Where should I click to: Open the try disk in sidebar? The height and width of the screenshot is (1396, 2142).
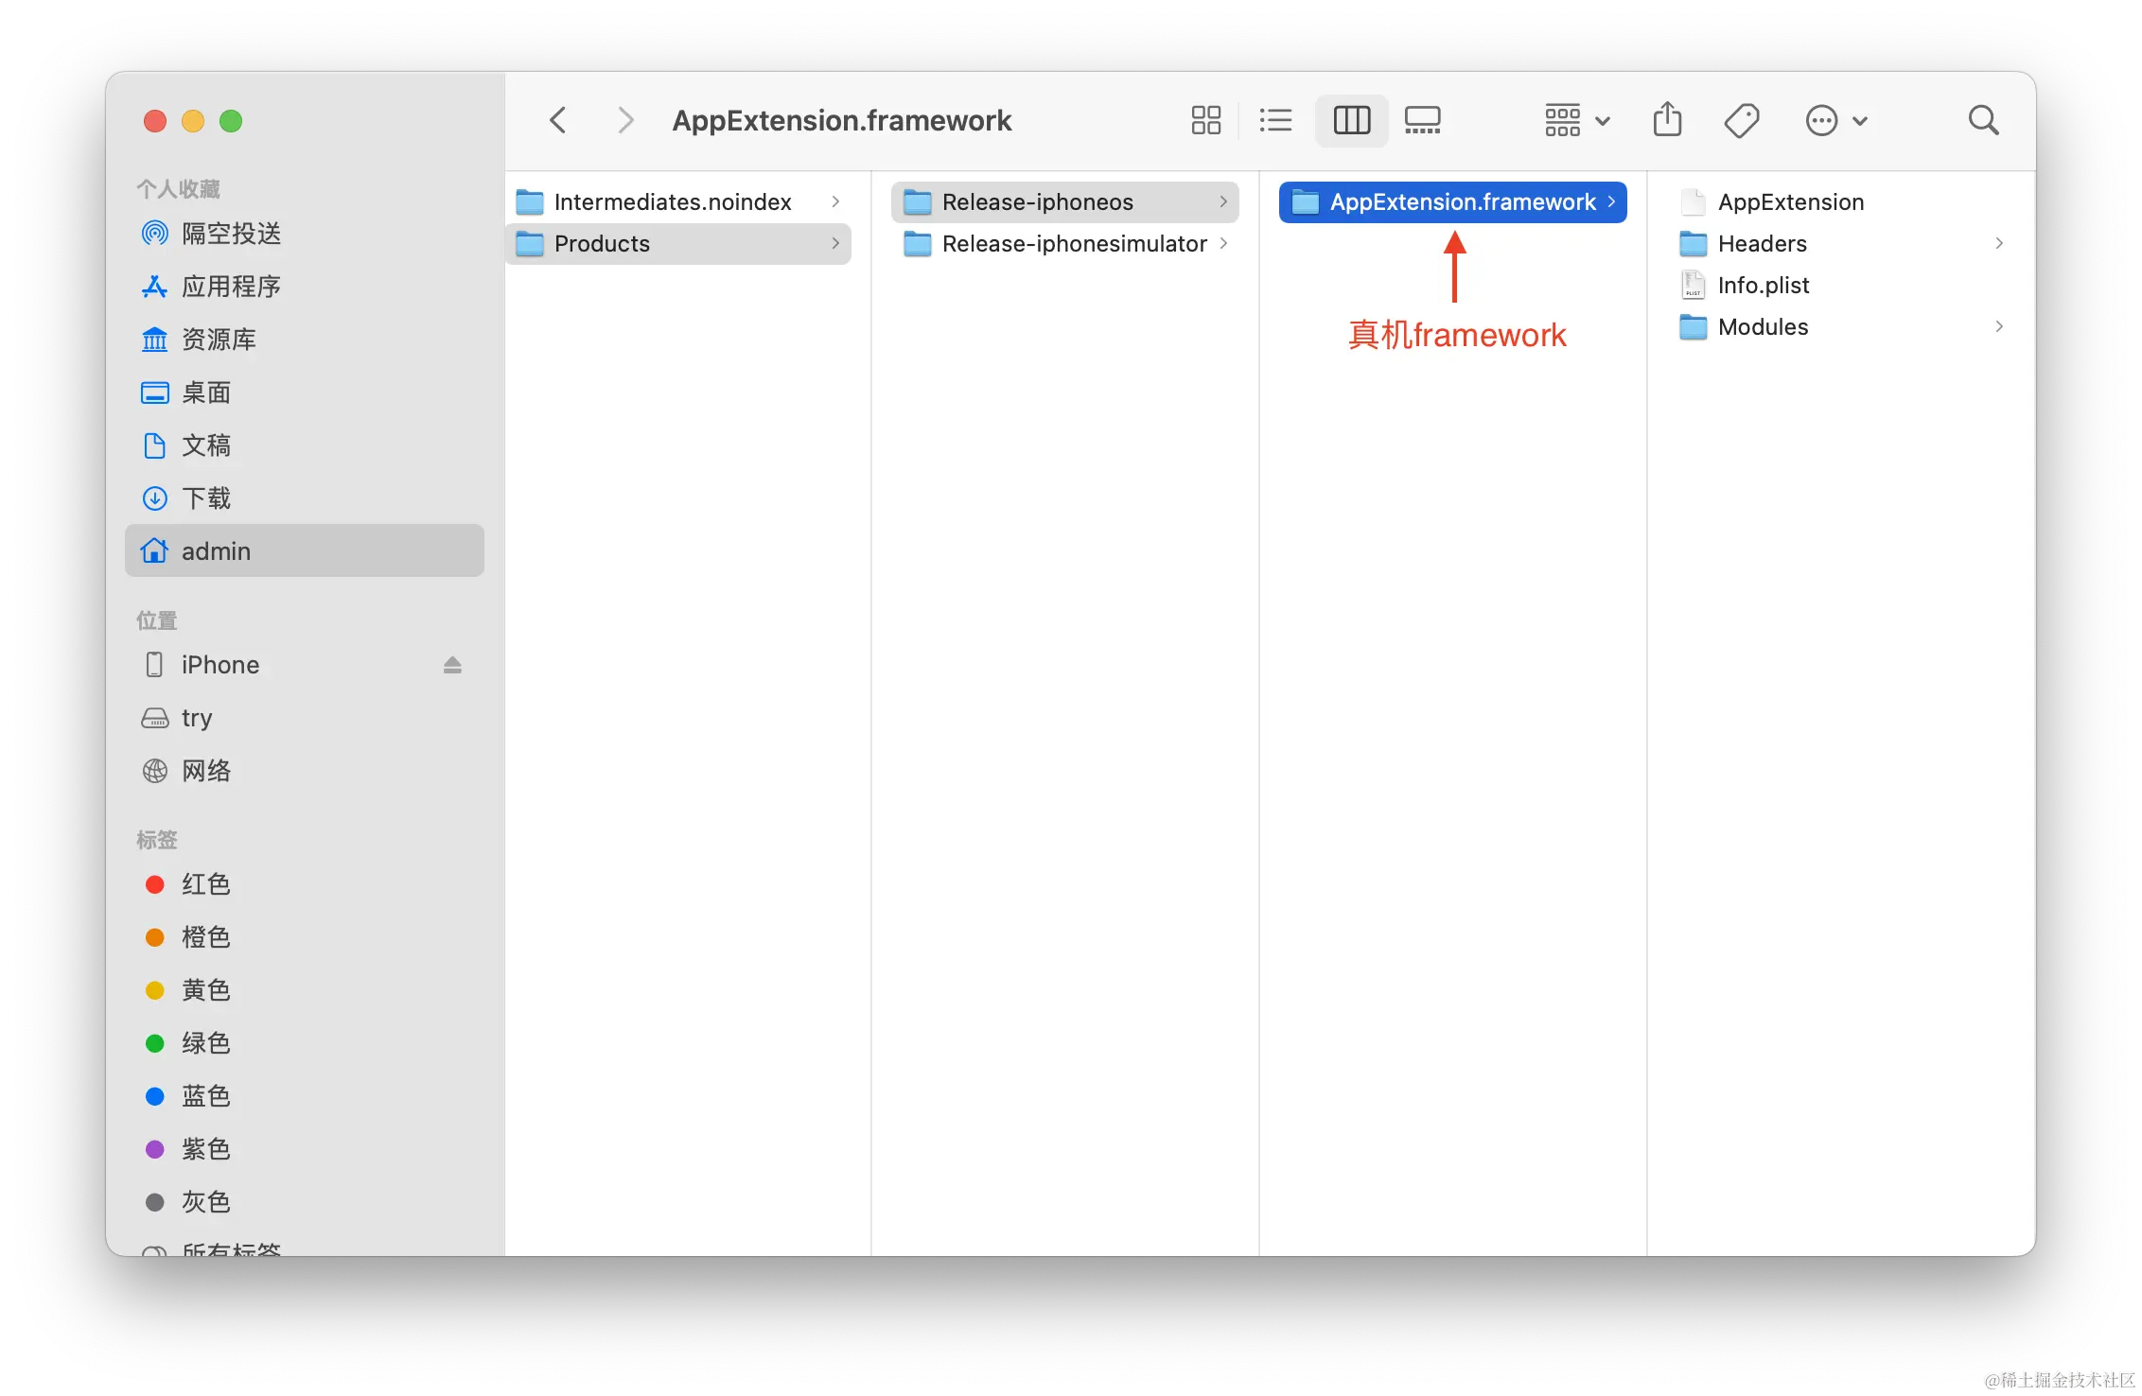[197, 718]
